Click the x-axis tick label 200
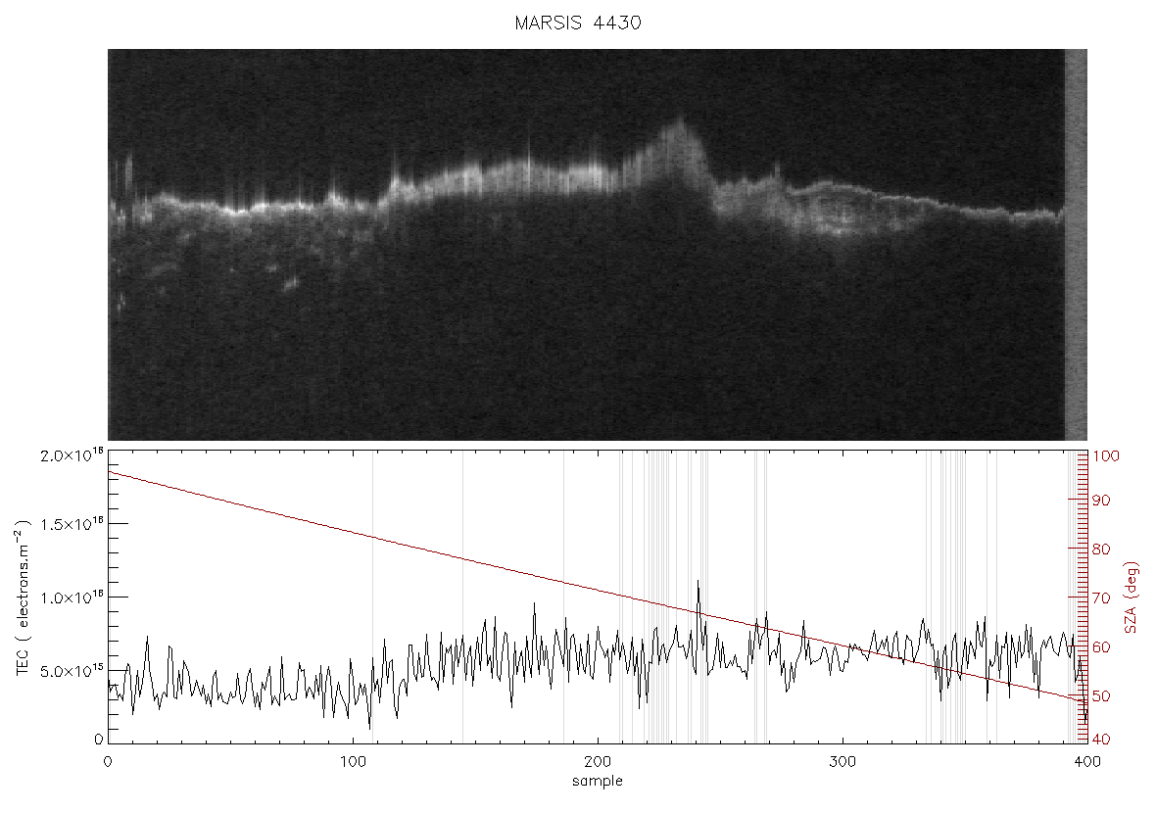The image size is (1156, 813). [598, 761]
